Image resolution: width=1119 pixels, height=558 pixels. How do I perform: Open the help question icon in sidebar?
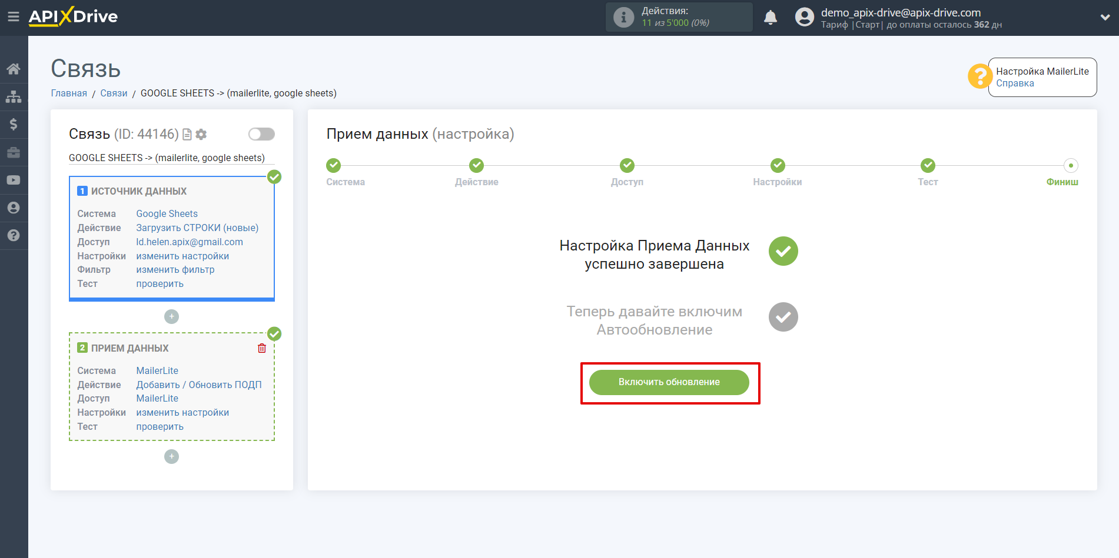14,235
